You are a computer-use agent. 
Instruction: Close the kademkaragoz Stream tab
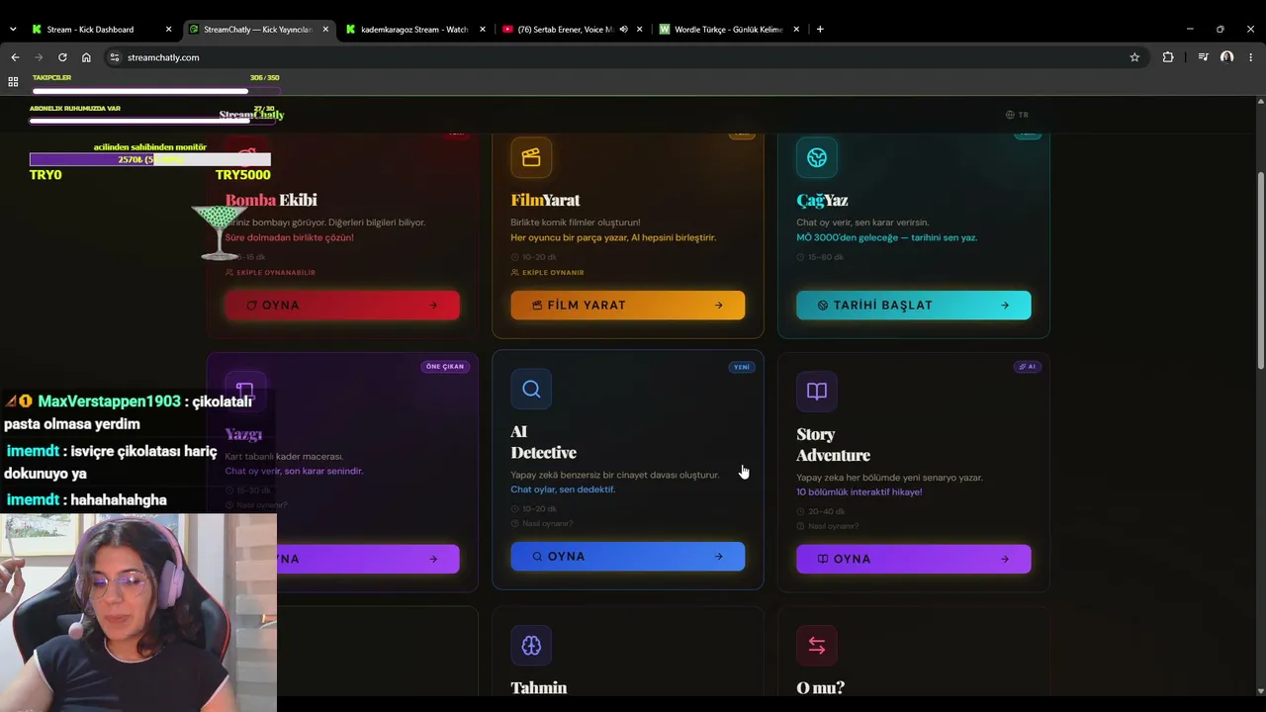[x=483, y=30]
